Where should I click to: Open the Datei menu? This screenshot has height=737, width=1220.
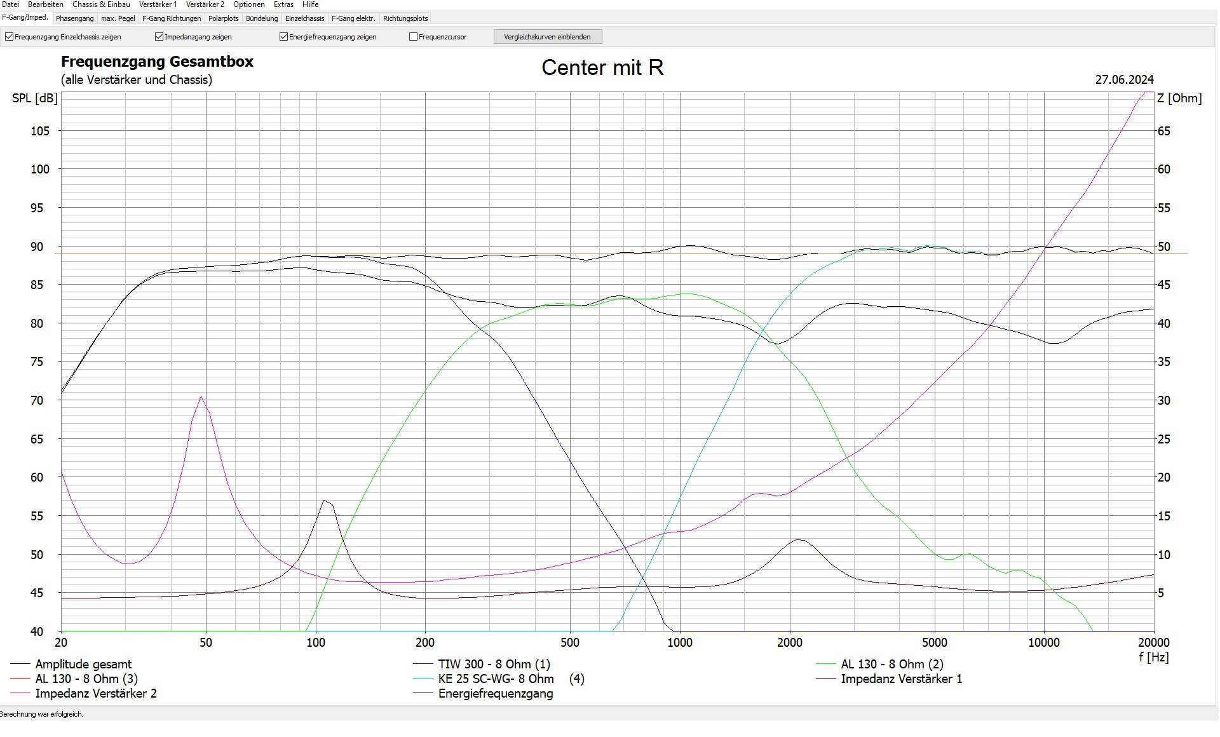(10, 4)
